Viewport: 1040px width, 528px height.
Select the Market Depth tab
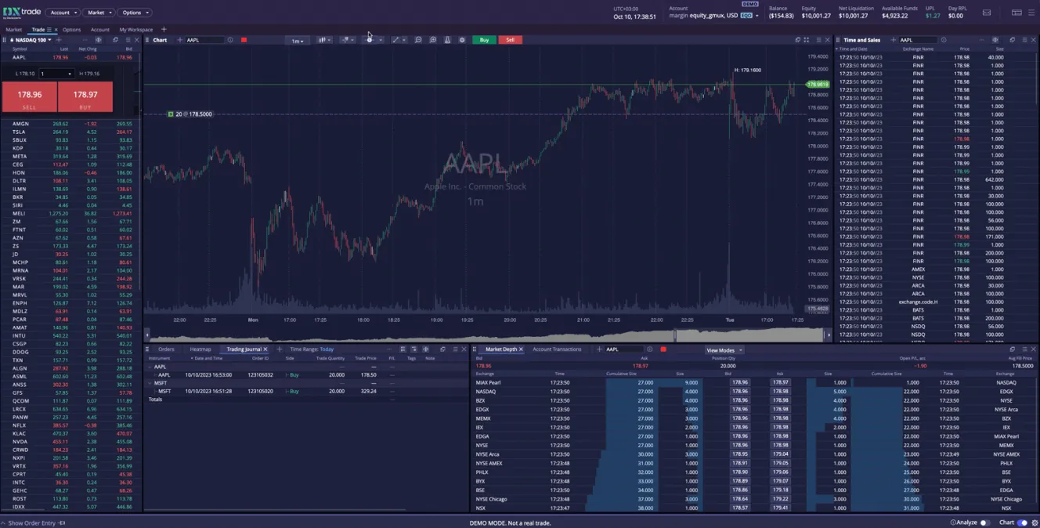501,349
